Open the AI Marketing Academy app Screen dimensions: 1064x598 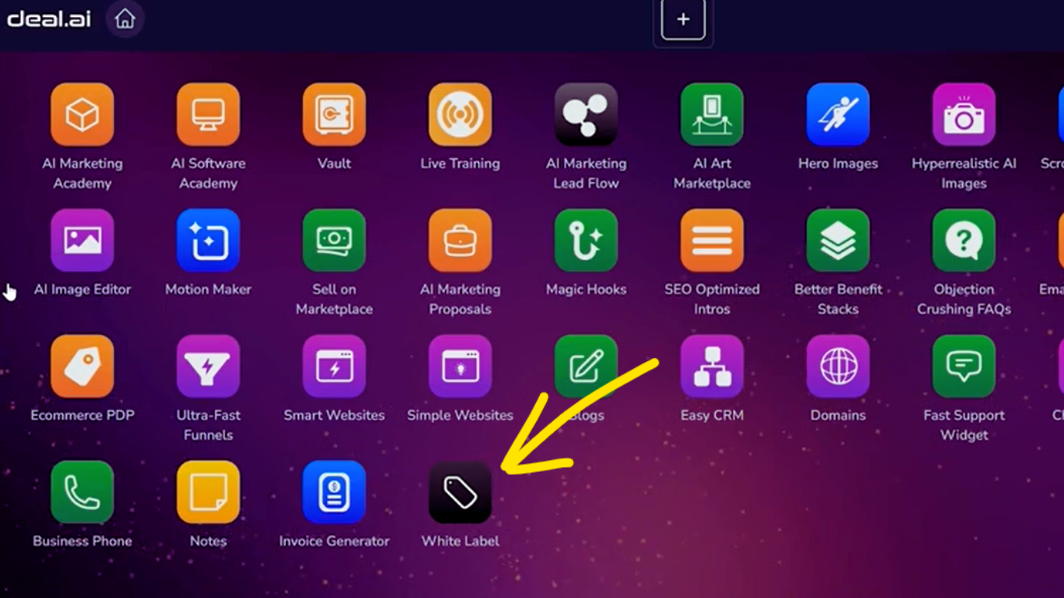(82, 114)
